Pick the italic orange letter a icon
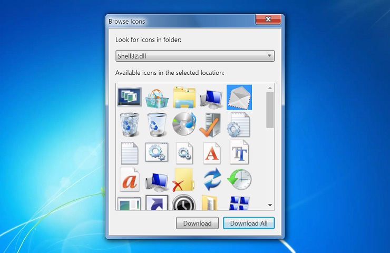The height and width of the screenshot is (253, 390). click(x=130, y=179)
